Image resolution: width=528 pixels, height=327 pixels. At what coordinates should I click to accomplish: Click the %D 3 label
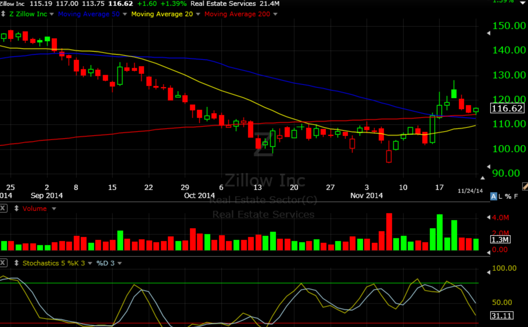[x=105, y=263]
